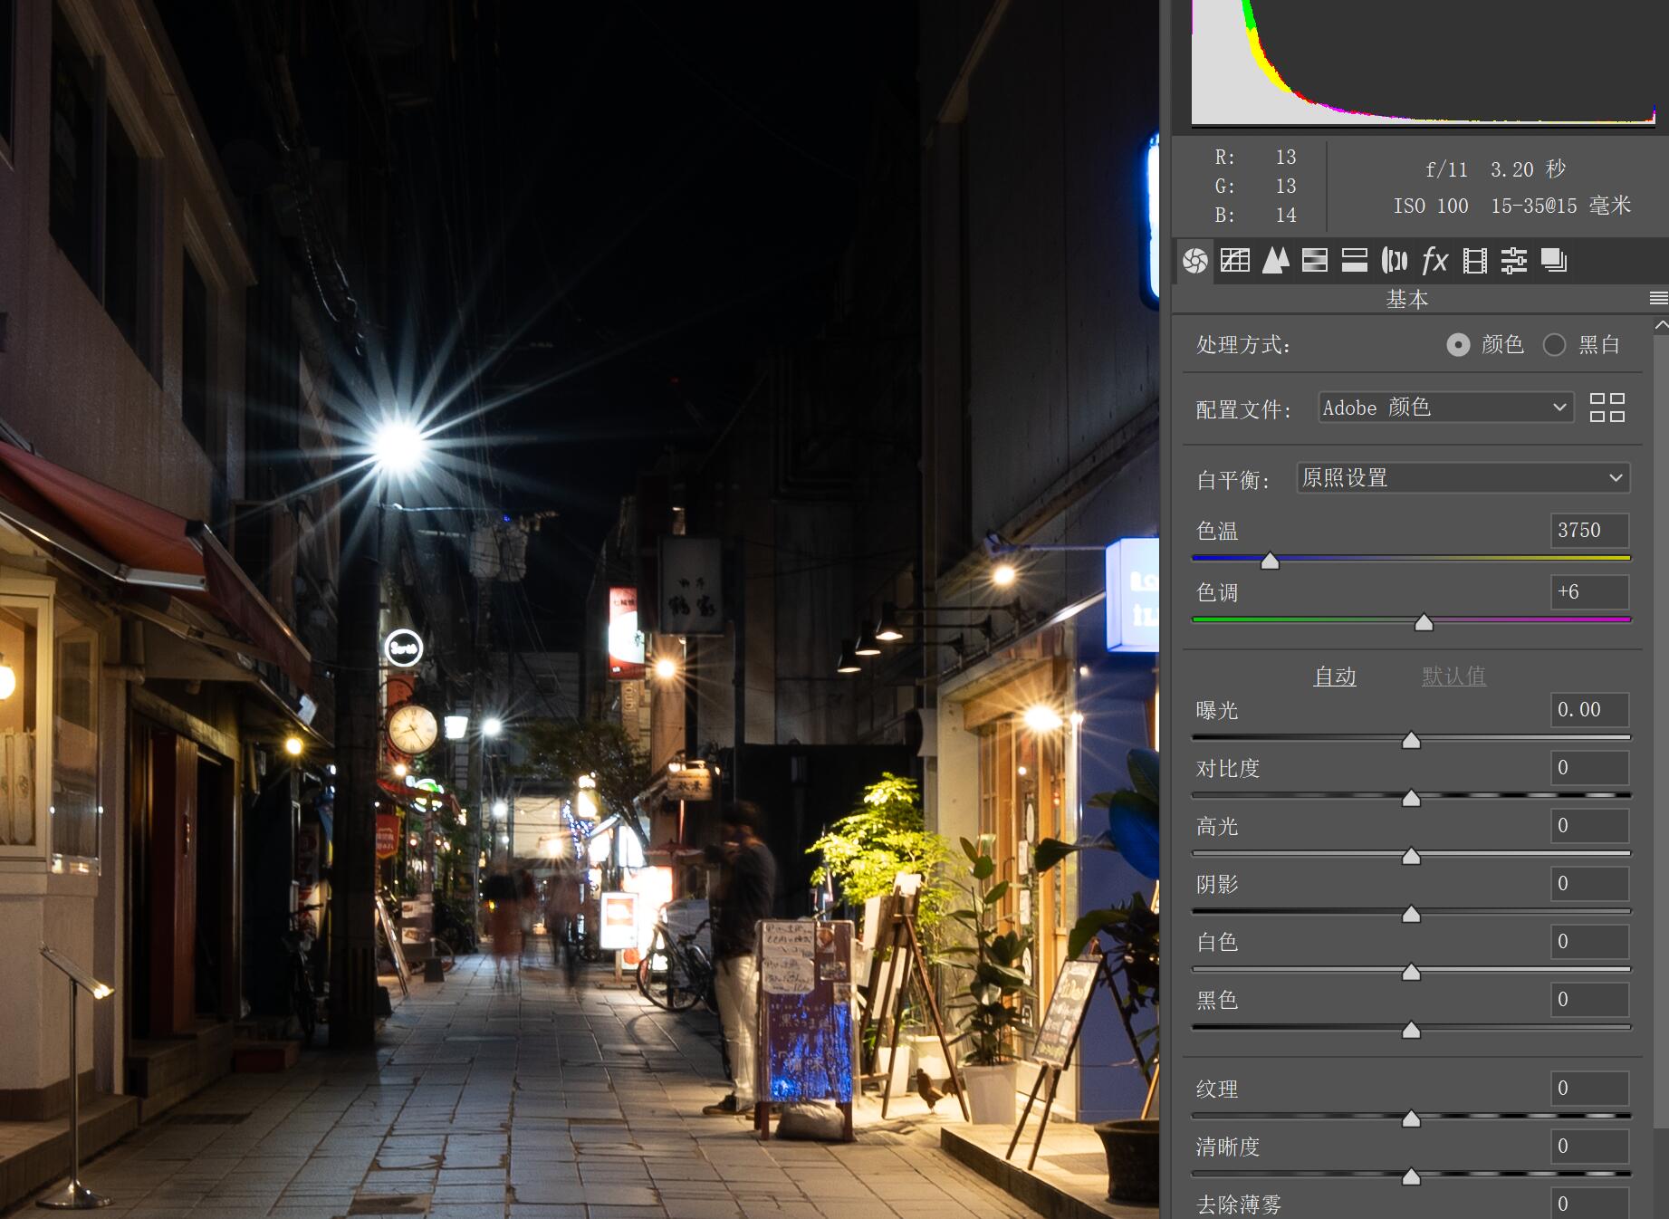
Task: Select the 颜色 (Color) treatment radio button
Action: 1458,345
